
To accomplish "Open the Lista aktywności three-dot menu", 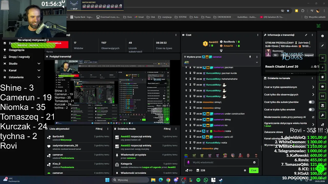I will click(108, 129).
